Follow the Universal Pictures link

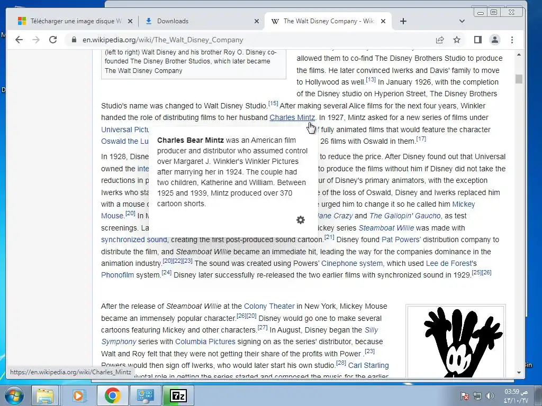pos(125,130)
